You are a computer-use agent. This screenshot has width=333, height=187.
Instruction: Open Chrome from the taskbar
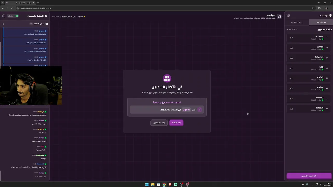pyautogui.click(x=164, y=184)
